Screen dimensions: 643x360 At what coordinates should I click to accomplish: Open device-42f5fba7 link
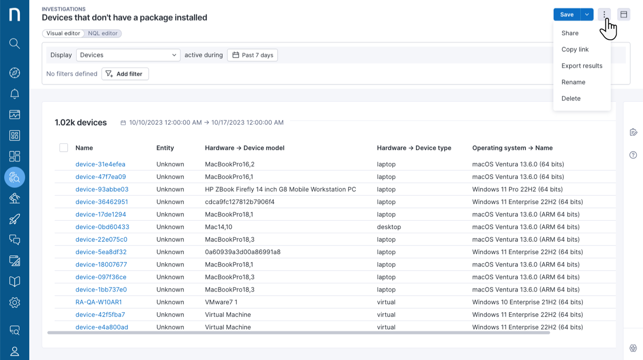(100, 315)
